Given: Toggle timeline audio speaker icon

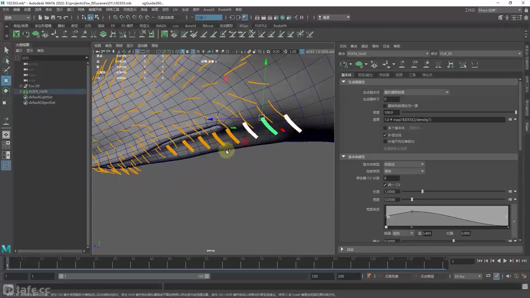Looking at the screenshot, I should (x=508, y=276).
